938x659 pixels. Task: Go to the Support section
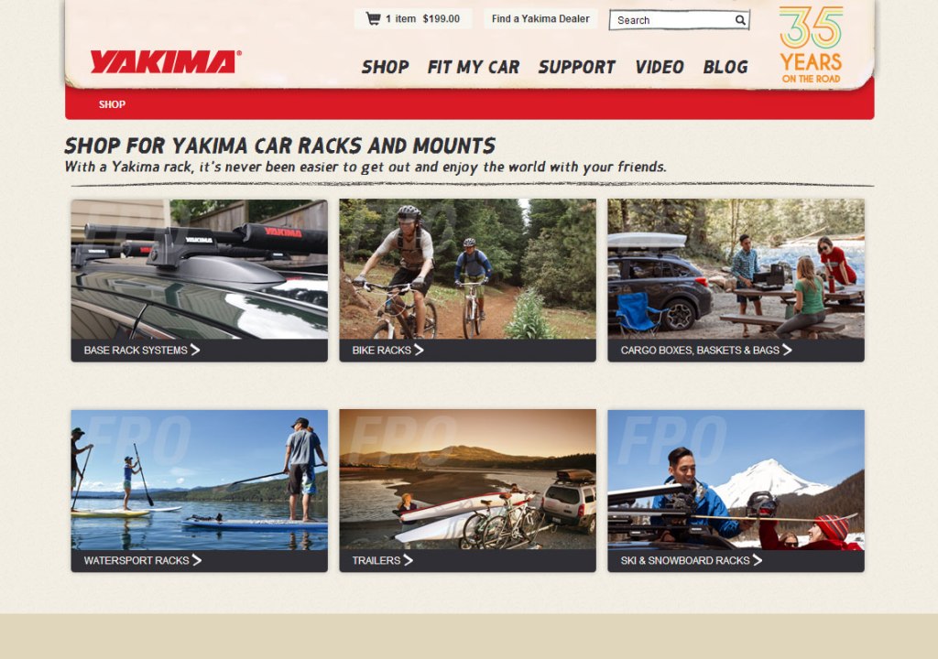577,67
